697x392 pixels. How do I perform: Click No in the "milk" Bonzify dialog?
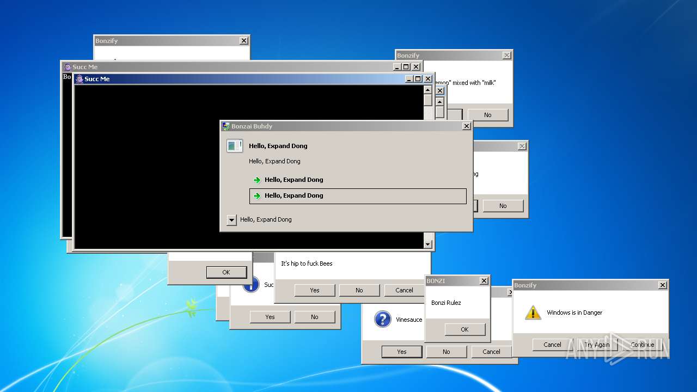point(487,115)
